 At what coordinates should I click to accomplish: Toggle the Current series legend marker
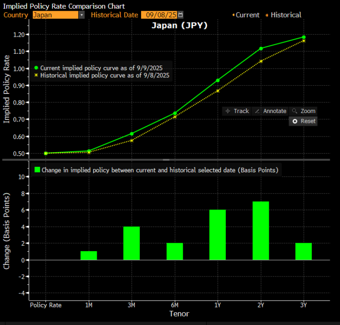click(234, 15)
